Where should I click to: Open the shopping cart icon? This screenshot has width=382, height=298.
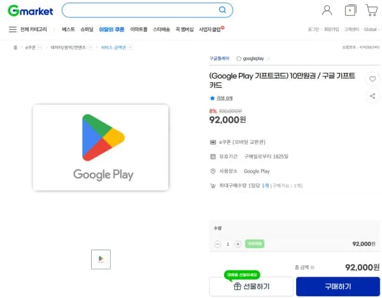372,10
